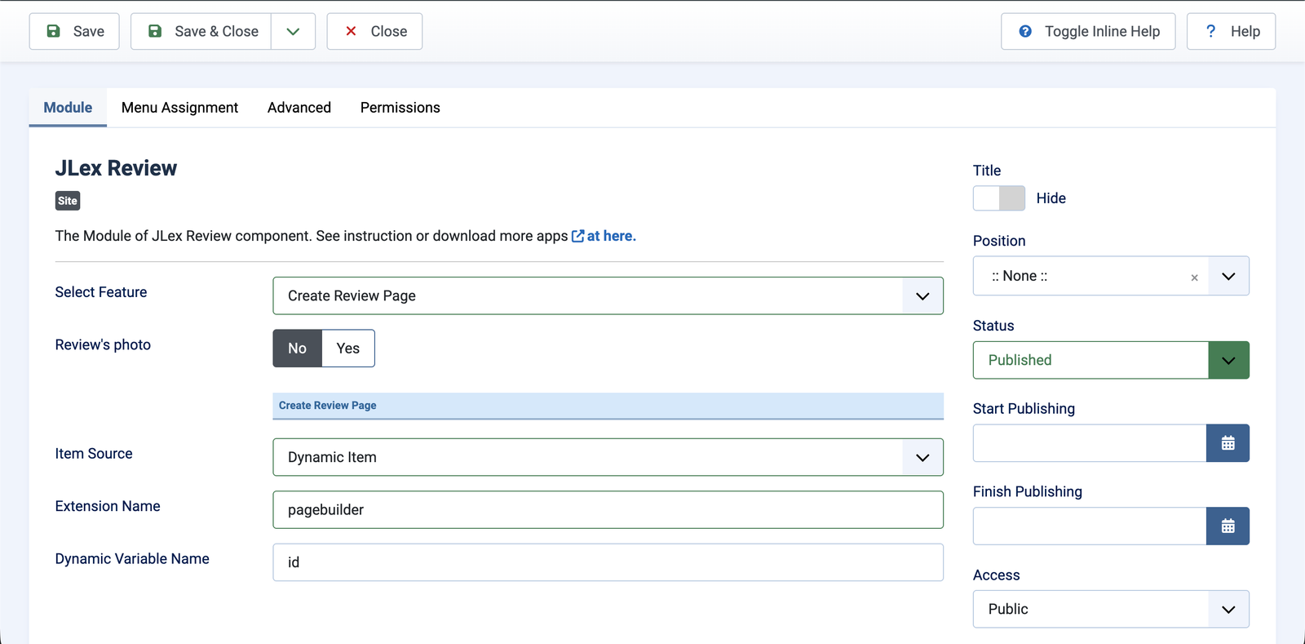Set Review's photo to No

[298, 349]
